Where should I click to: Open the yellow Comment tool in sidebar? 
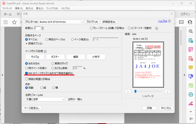pyautogui.click(x=191, y=67)
